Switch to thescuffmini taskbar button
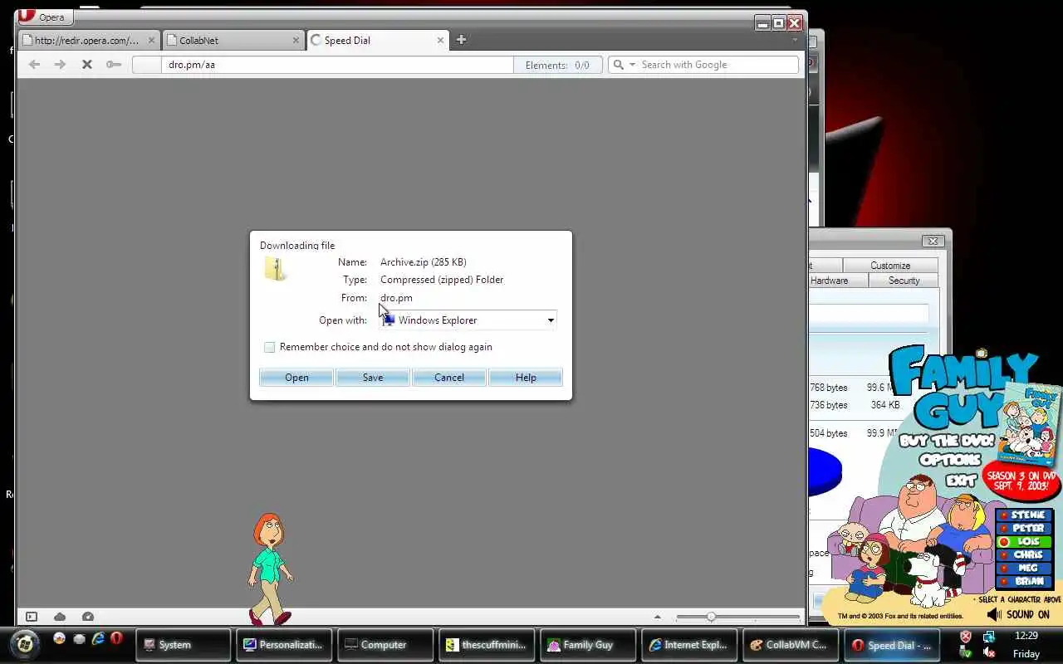 tap(487, 645)
